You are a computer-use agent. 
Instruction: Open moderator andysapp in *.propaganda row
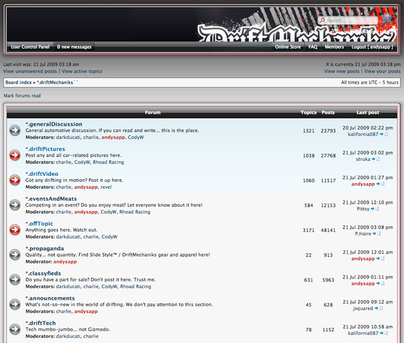65,262
